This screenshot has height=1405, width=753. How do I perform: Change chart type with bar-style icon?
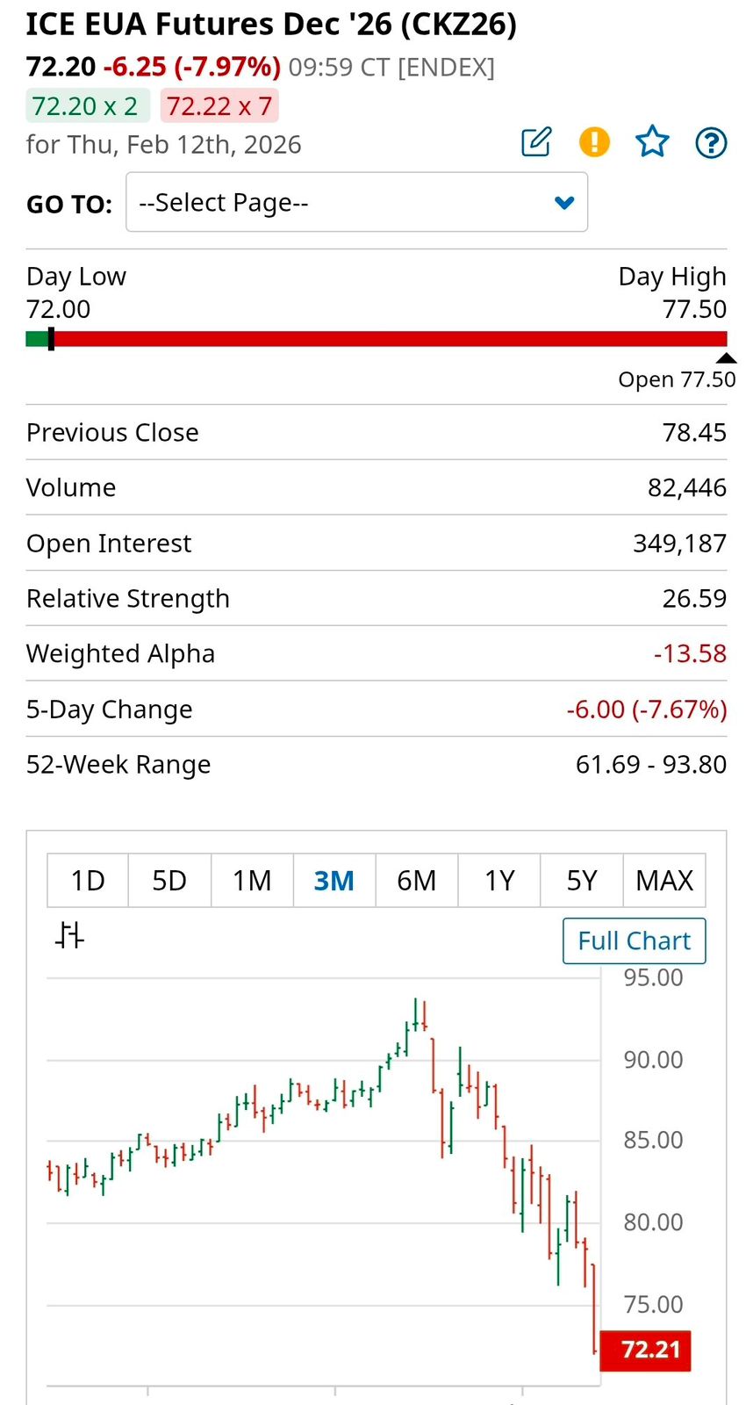coord(69,935)
